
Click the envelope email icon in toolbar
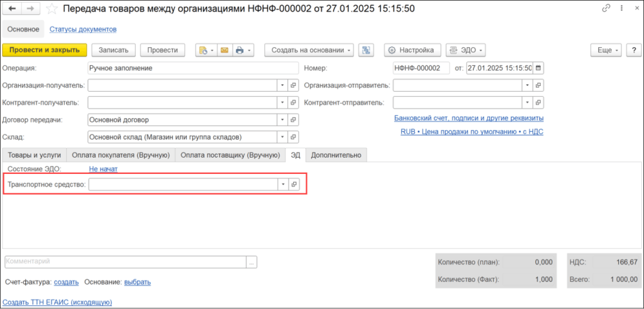(x=223, y=50)
